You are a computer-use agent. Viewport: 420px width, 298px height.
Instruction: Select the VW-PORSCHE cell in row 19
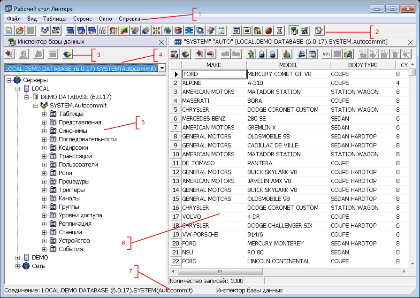tap(214, 235)
